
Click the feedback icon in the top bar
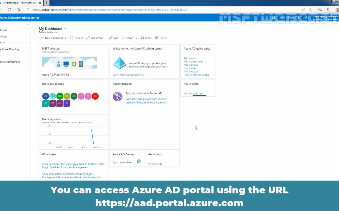(x=305, y=18)
